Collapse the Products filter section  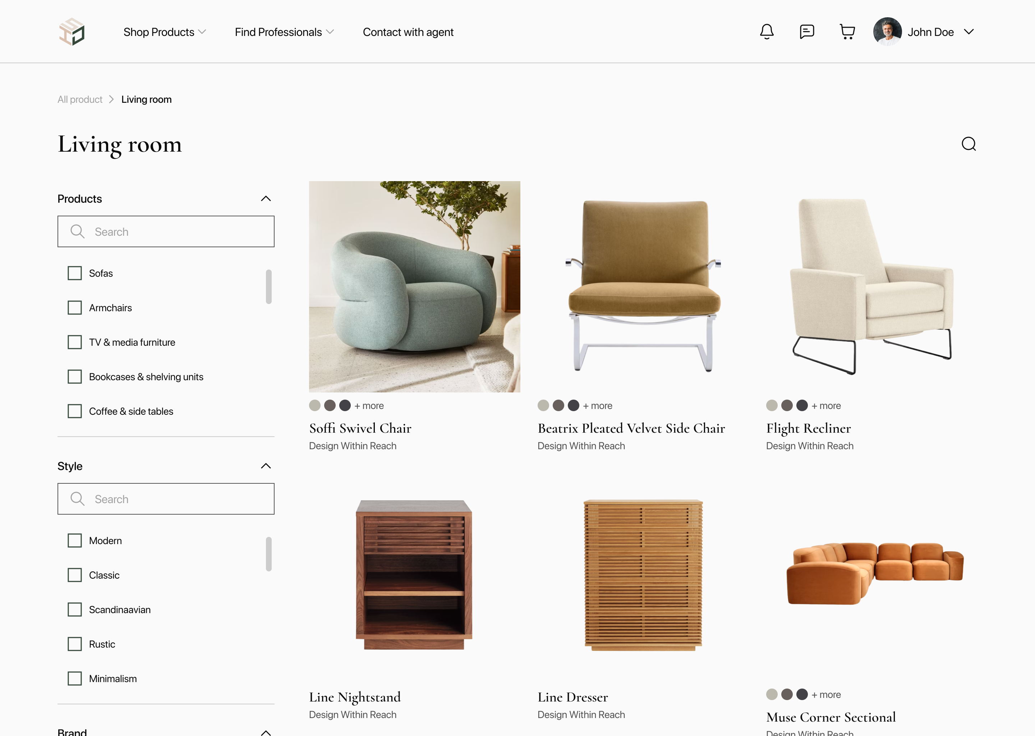(266, 198)
